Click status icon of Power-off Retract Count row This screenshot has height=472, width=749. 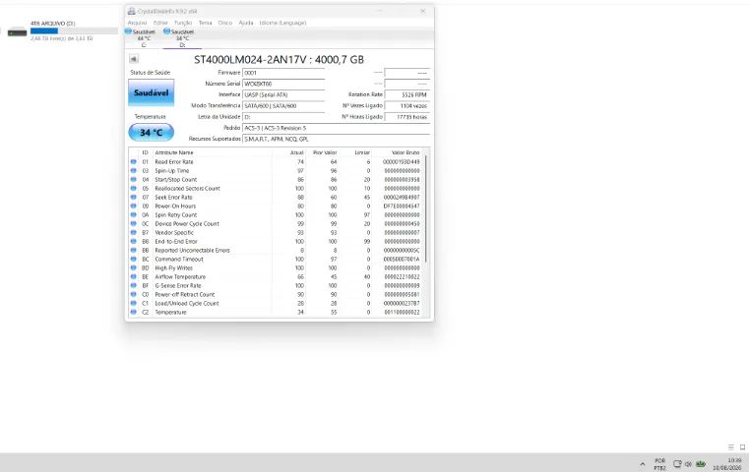133,294
